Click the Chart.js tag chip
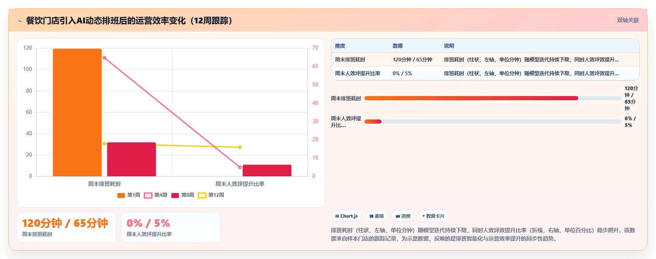The width and height of the screenshot is (656, 259). tap(346, 216)
